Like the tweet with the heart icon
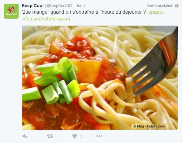This screenshot has width=182, height=143. [75, 136]
